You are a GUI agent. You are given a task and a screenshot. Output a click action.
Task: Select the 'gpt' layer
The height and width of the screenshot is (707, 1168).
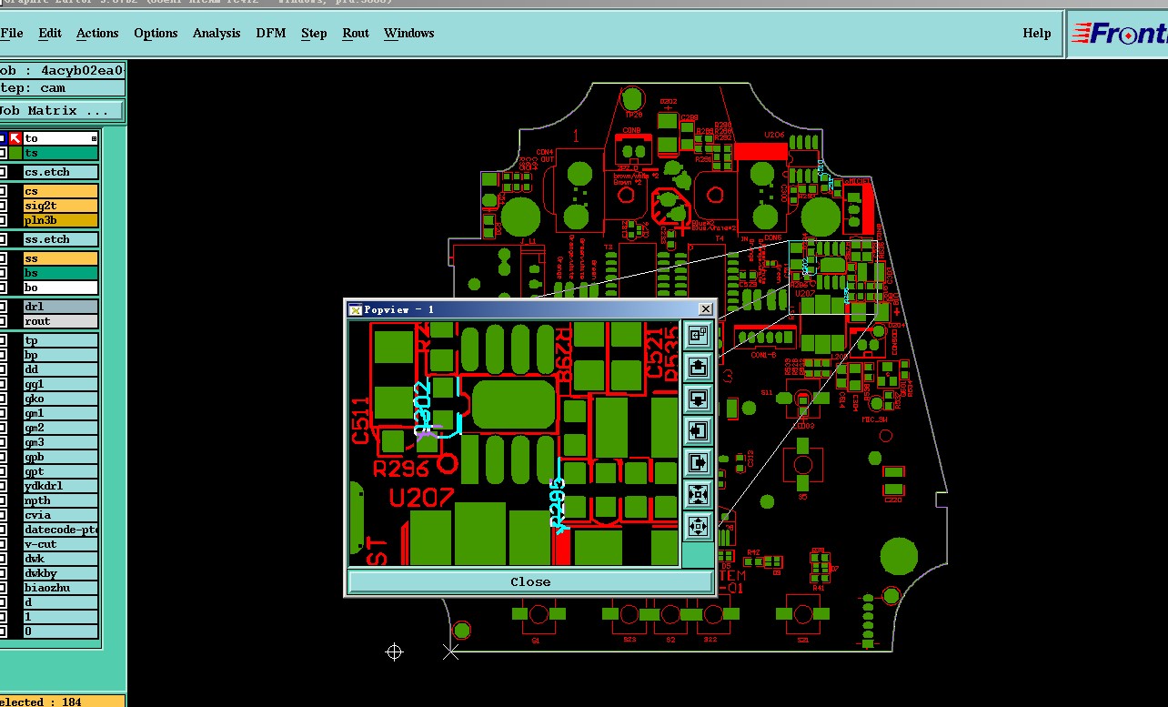coord(60,471)
